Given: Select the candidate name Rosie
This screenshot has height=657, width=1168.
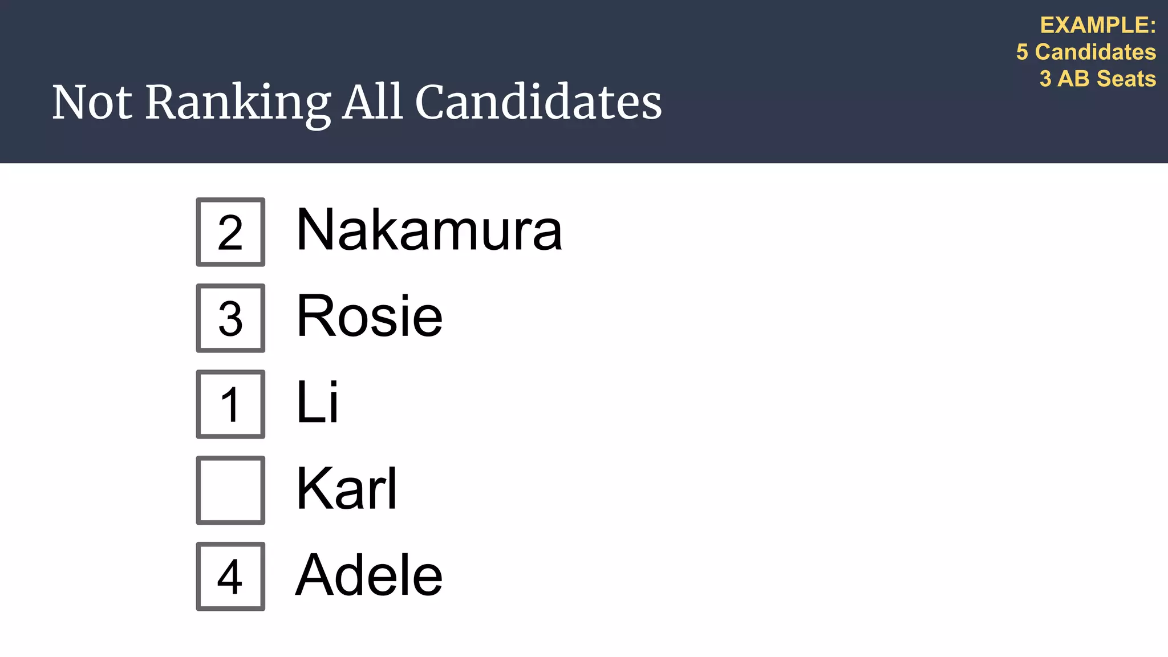Looking at the screenshot, I should (370, 316).
